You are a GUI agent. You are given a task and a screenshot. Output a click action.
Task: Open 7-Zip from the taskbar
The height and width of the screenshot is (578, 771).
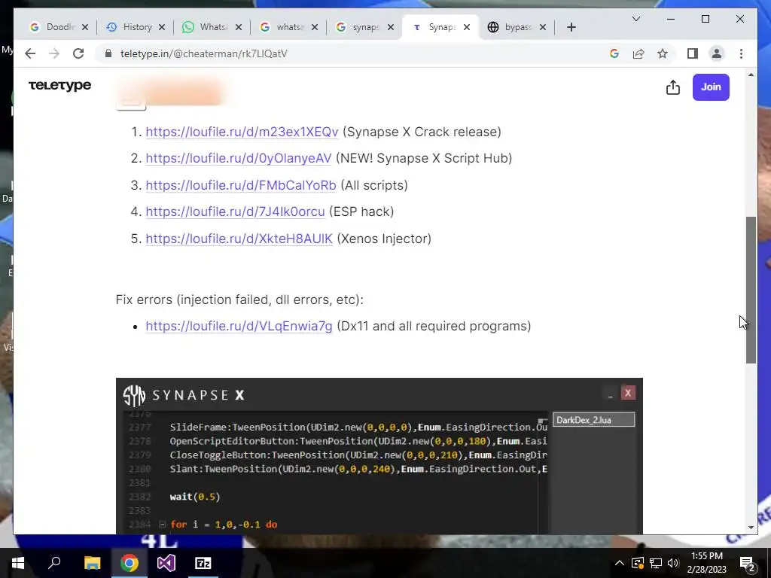coord(203,563)
